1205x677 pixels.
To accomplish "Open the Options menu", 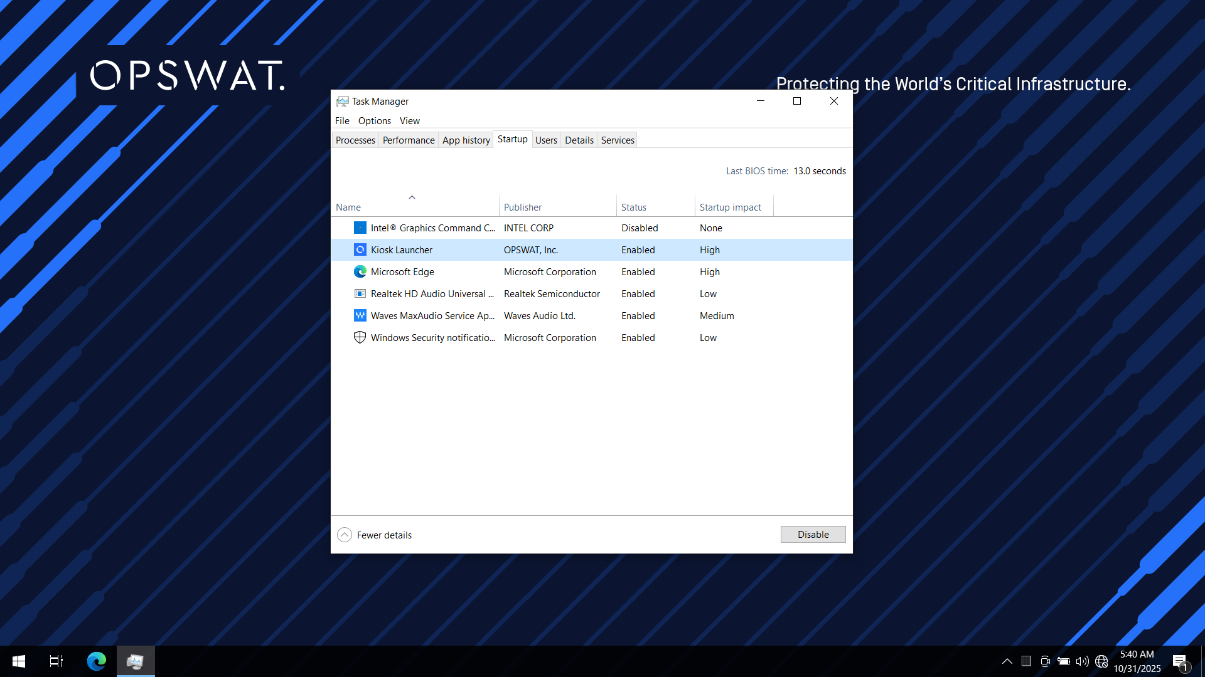I will [x=375, y=120].
